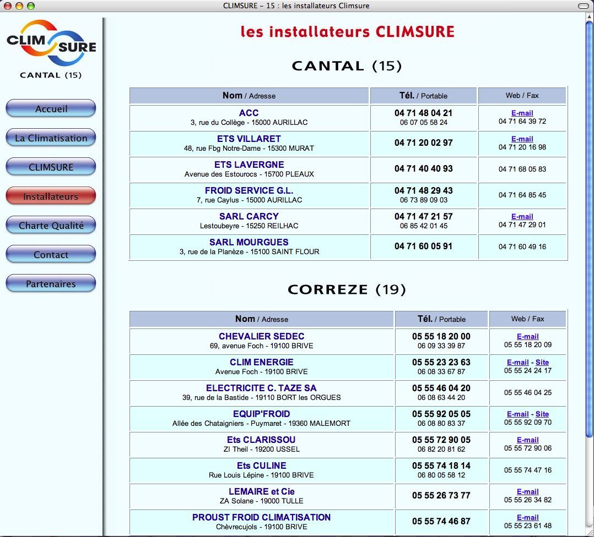Click phone number 05 55 74 18 14
The width and height of the screenshot is (594, 537).
[441, 465]
